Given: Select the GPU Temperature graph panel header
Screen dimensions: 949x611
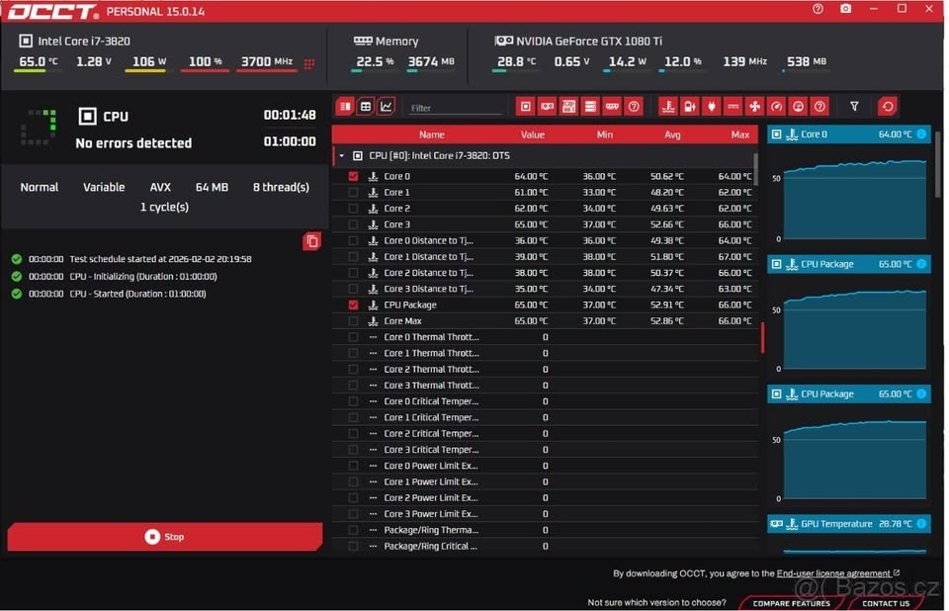Looking at the screenshot, I should (x=848, y=524).
